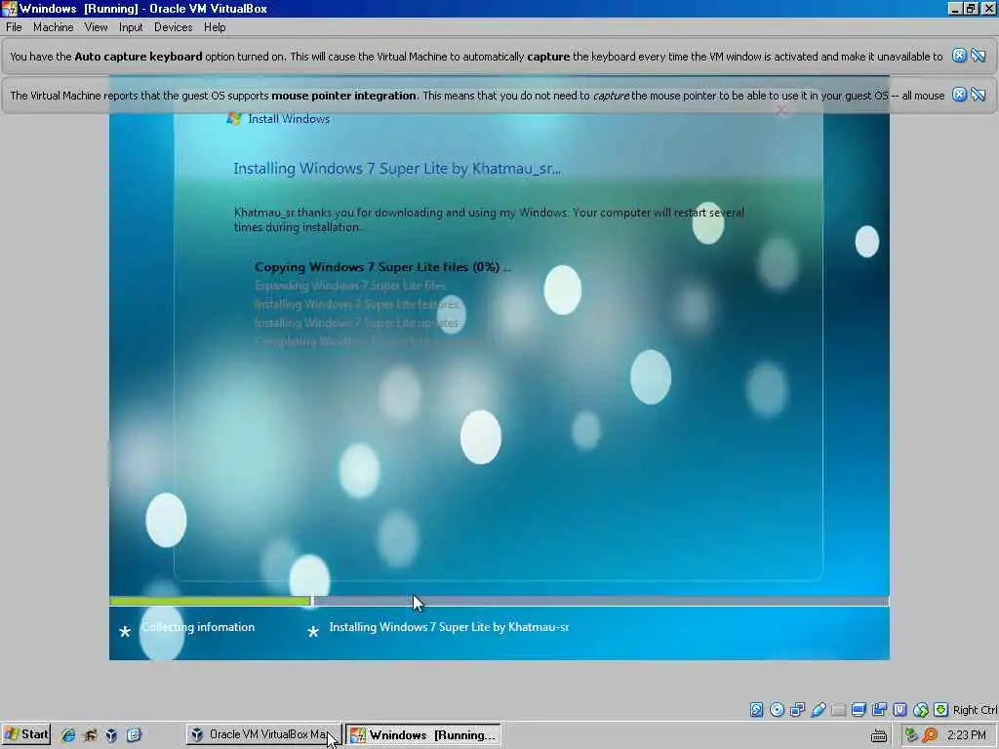999x749 pixels.
Task: Click the network adapters indicator icon
Action: (797, 710)
